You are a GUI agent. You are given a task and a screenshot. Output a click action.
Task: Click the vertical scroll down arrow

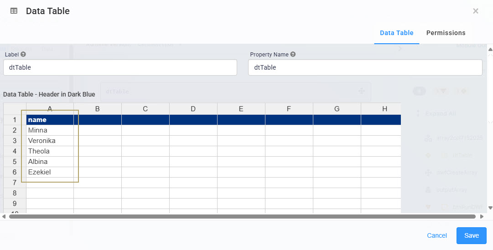[x=490, y=208]
